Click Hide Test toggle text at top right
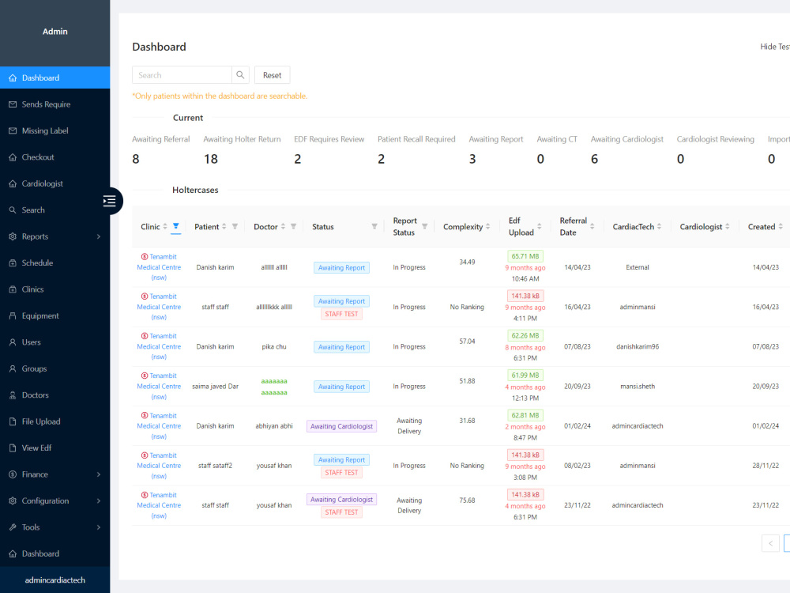790x593 pixels. point(775,47)
